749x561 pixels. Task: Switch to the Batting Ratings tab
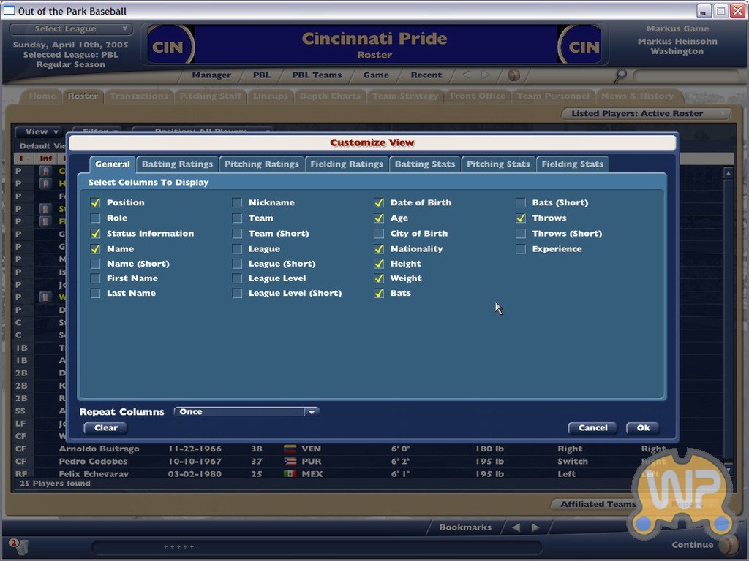pos(177,164)
